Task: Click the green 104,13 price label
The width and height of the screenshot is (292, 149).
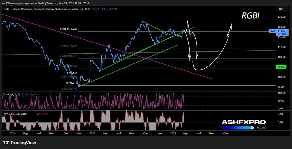Action: click(281, 67)
